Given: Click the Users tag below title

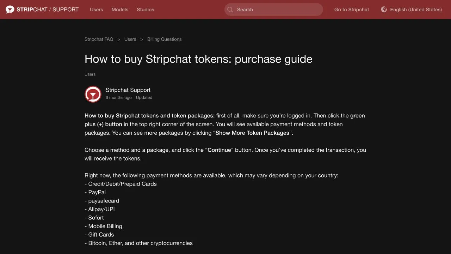Looking at the screenshot, I should [x=90, y=74].
